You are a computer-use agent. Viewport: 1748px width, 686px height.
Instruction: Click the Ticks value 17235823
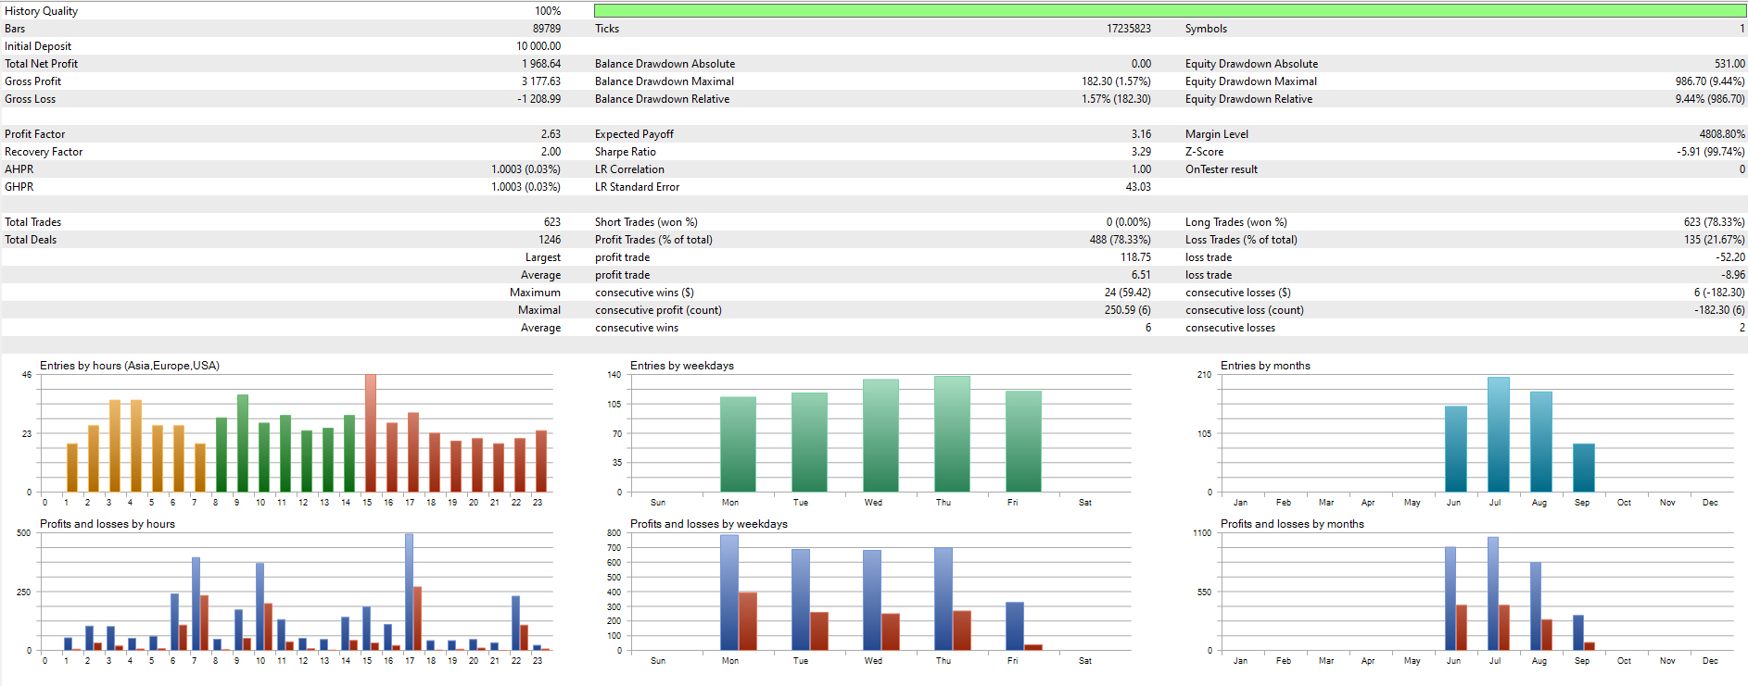pyautogui.click(x=1128, y=29)
